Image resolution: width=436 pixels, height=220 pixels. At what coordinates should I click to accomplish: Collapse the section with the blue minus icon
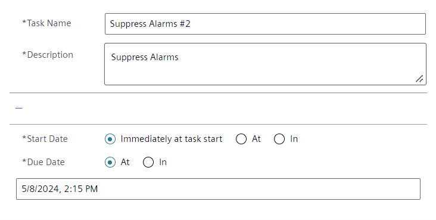(18, 108)
